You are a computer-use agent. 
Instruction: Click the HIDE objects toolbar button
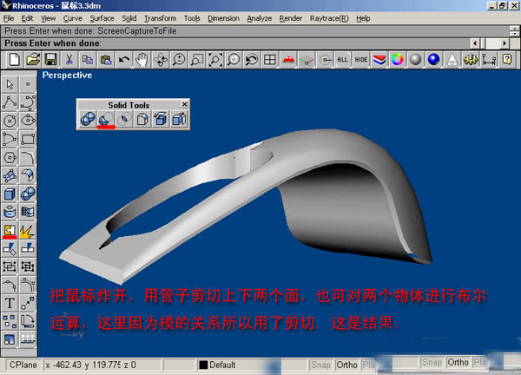coord(361,59)
